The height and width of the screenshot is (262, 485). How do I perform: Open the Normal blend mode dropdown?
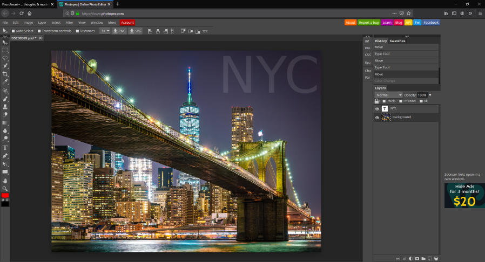[x=388, y=95]
